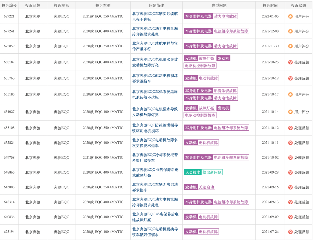Click the 动力电池故障 tag in row 672859

[x=225, y=46]
